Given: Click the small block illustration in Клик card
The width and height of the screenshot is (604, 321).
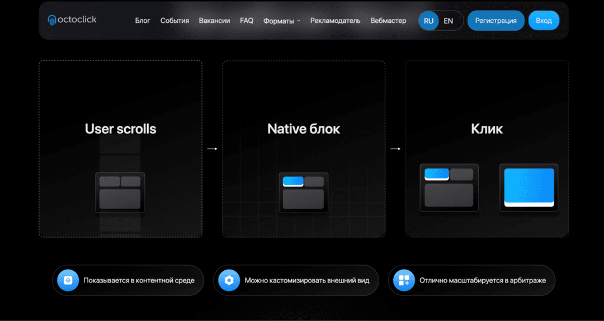Looking at the screenshot, I should pos(449,188).
